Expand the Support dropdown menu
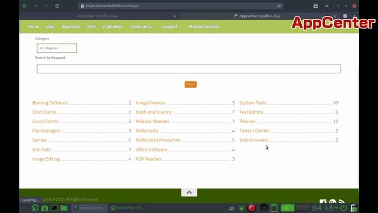 172,27
